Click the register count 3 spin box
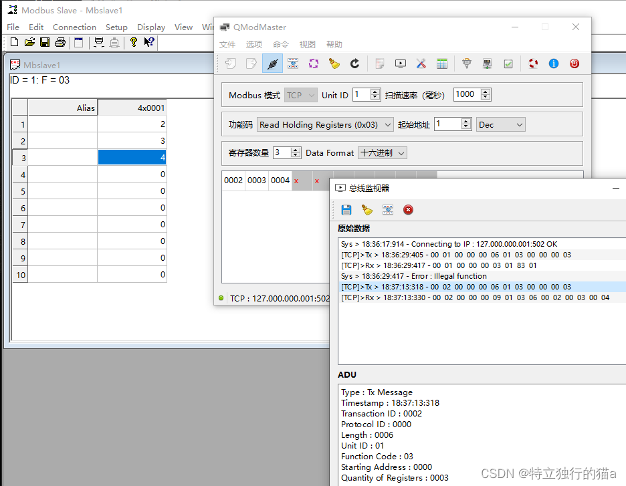This screenshot has width=626, height=486. 287,152
